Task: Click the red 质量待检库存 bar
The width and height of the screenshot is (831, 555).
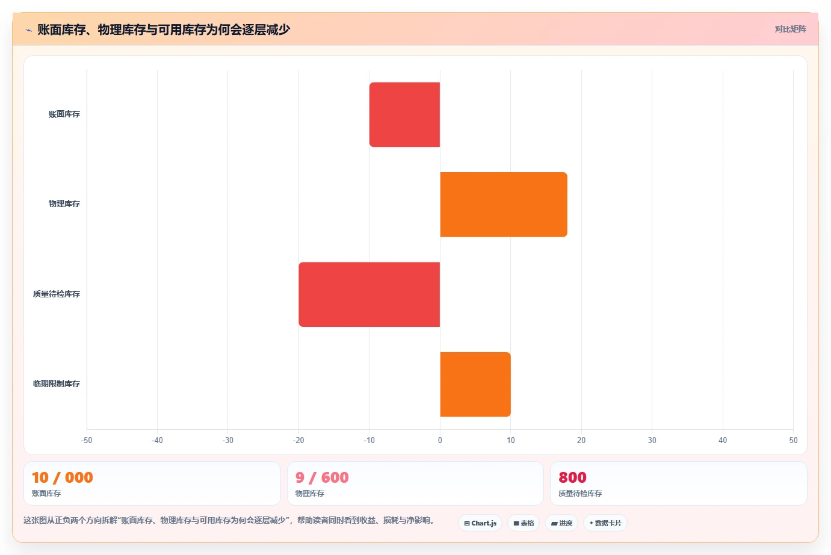Action: click(369, 294)
